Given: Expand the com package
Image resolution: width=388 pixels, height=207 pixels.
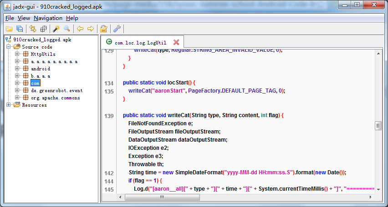Looking at the screenshot, I should click(17, 83).
